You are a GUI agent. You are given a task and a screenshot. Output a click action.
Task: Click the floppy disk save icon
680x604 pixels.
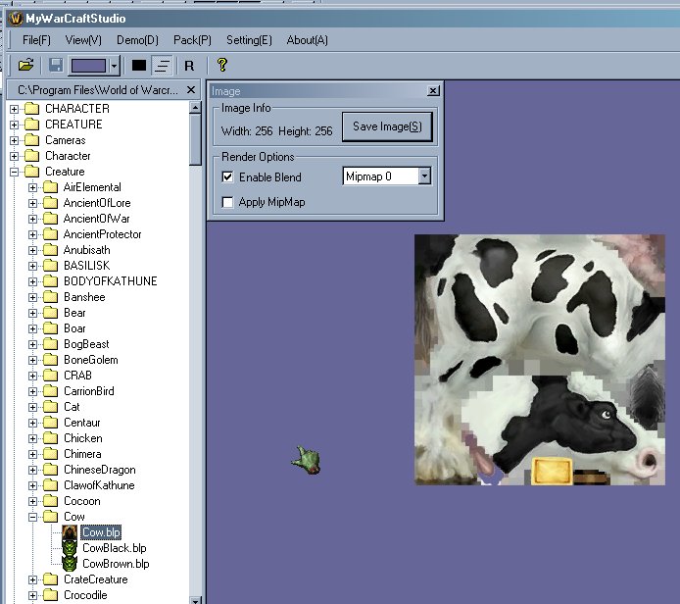pos(56,66)
